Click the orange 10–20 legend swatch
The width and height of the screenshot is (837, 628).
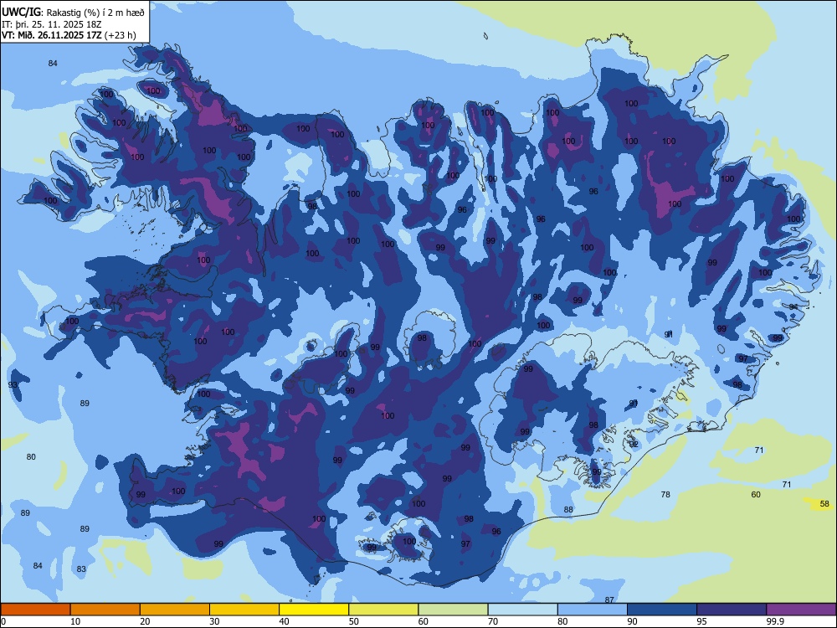tap(105, 610)
